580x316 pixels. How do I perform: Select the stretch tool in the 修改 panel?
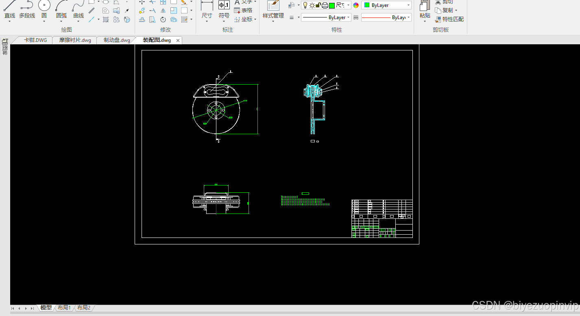pos(153,20)
